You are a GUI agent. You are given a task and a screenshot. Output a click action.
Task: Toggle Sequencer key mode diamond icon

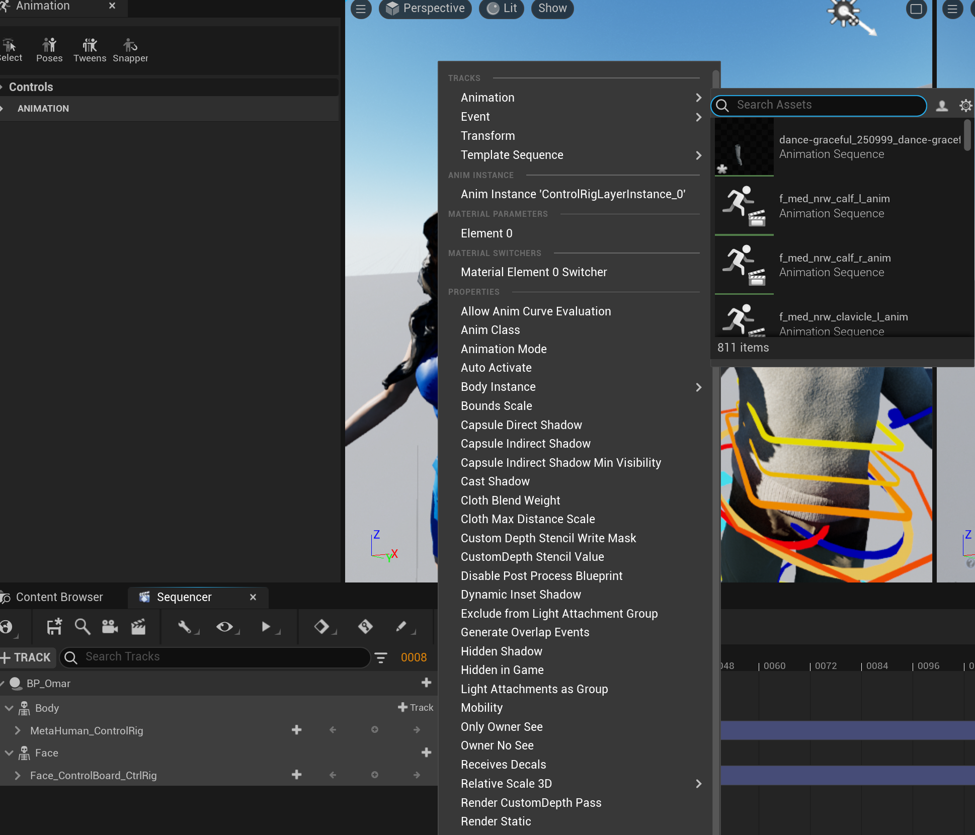321,627
